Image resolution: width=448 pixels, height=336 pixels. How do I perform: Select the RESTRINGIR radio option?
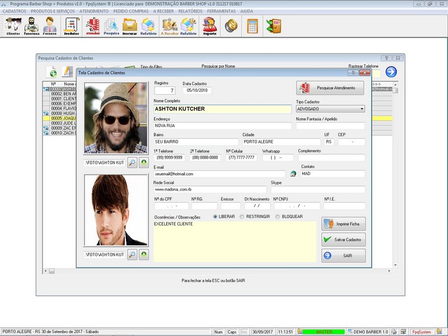(x=242, y=217)
